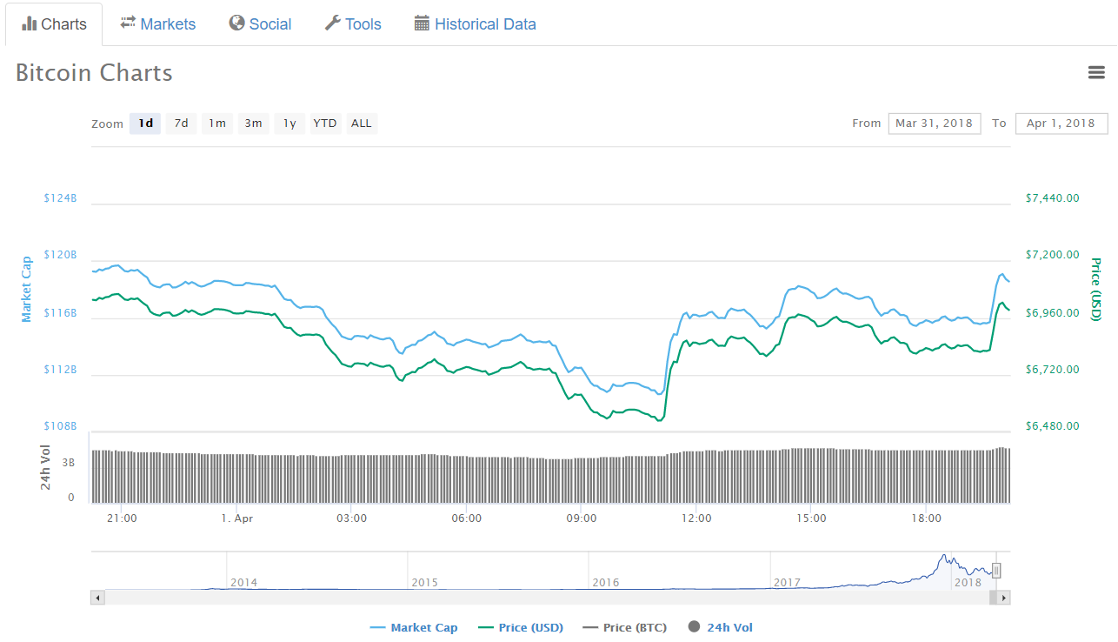Screen dimensions: 1118x642
Task: Open the Markets tab
Action: pyautogui.click(x=158, y=24)
